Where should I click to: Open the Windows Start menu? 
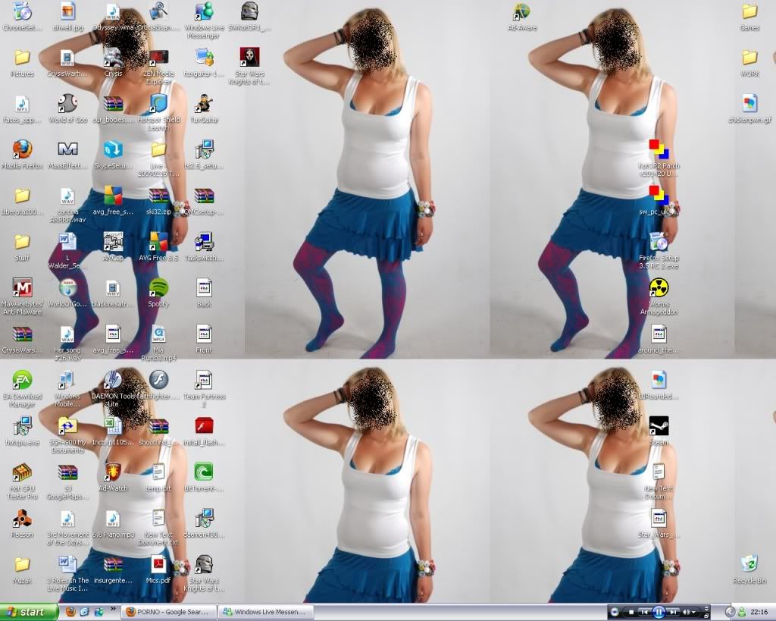point(29,612)
